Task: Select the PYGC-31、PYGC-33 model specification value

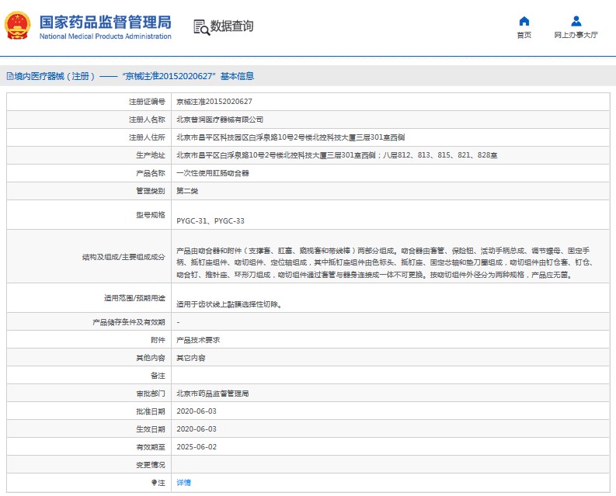Action: (211, 221)
